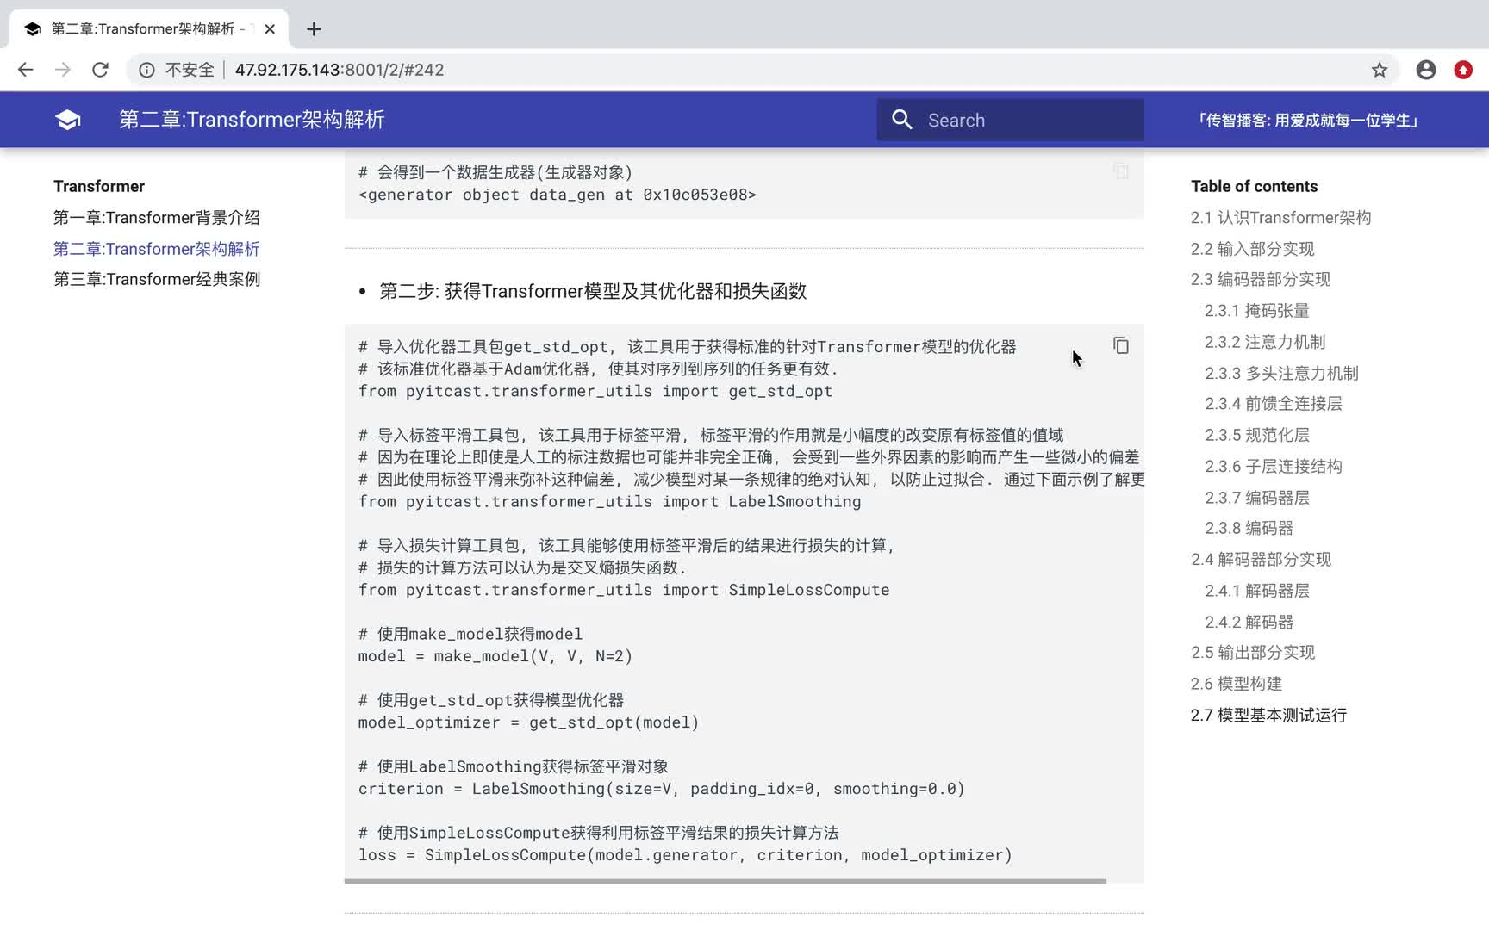Select the 第二章:Transformer架构解析 browser tab
This screenshot has width=1489, height=930.
click(x=149, y=29)
